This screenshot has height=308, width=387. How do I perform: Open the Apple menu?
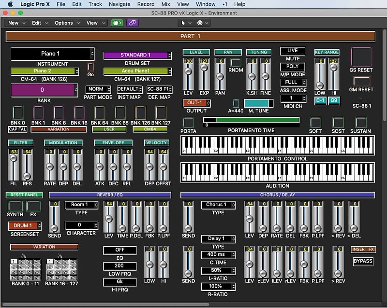point(10,4)
